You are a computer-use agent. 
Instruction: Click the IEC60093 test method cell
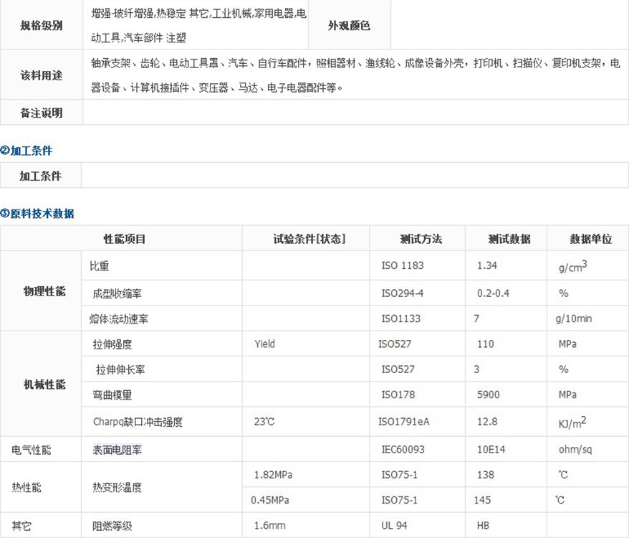[x=403, y=450]
